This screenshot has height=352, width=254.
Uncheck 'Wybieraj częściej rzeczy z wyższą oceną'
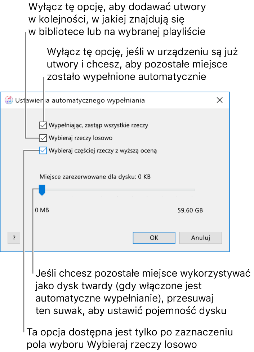click(x=43, y=151)
